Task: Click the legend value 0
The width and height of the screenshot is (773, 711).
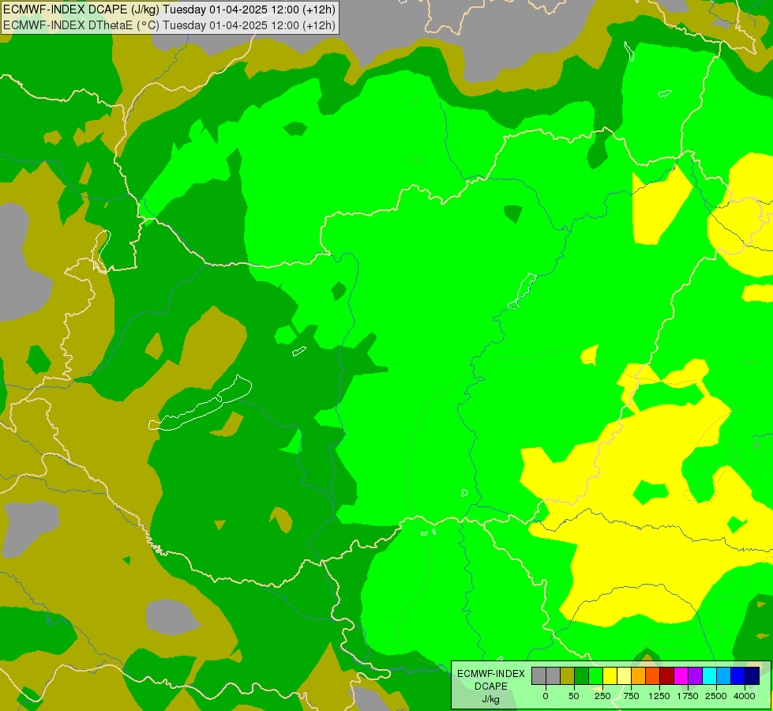Action: [546, 696]
